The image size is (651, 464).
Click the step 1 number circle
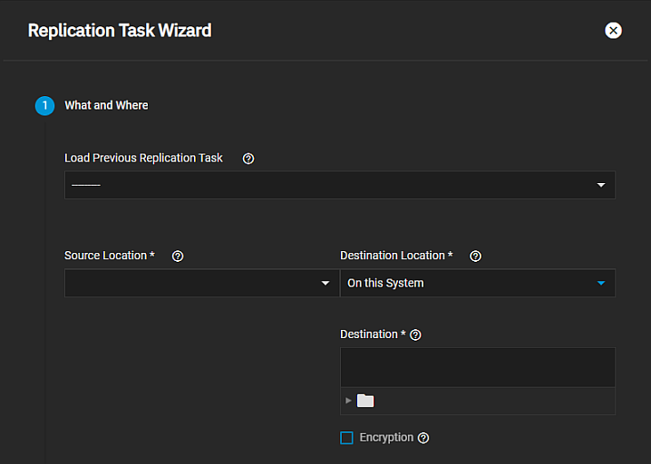(x=44, y=106)
